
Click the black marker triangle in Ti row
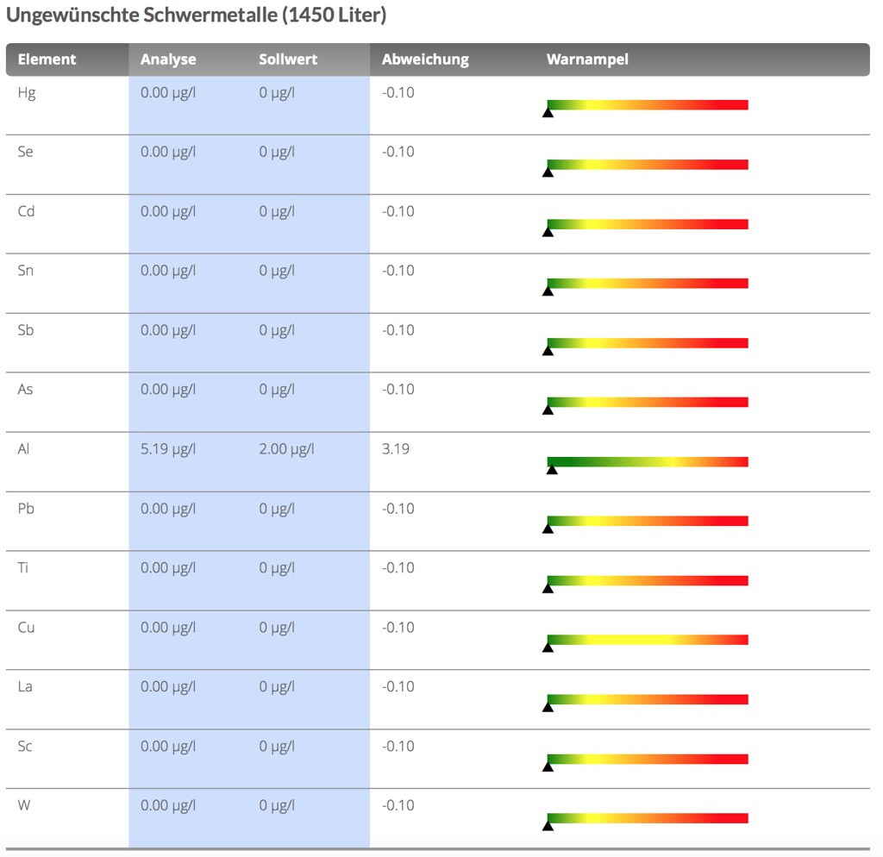tap(548, 588)
